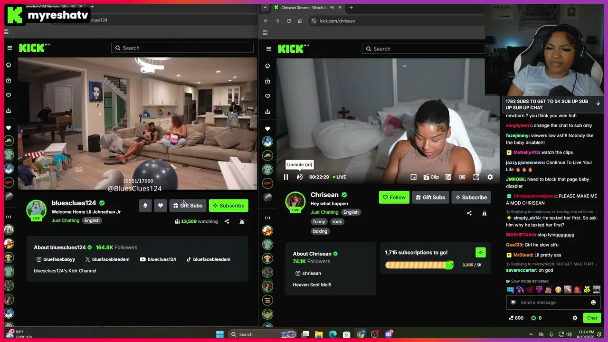Viewport: 608px width, 342px height.
Task: Open the hamburger menu in the left Kick window
Action: [x=9, y=48]
